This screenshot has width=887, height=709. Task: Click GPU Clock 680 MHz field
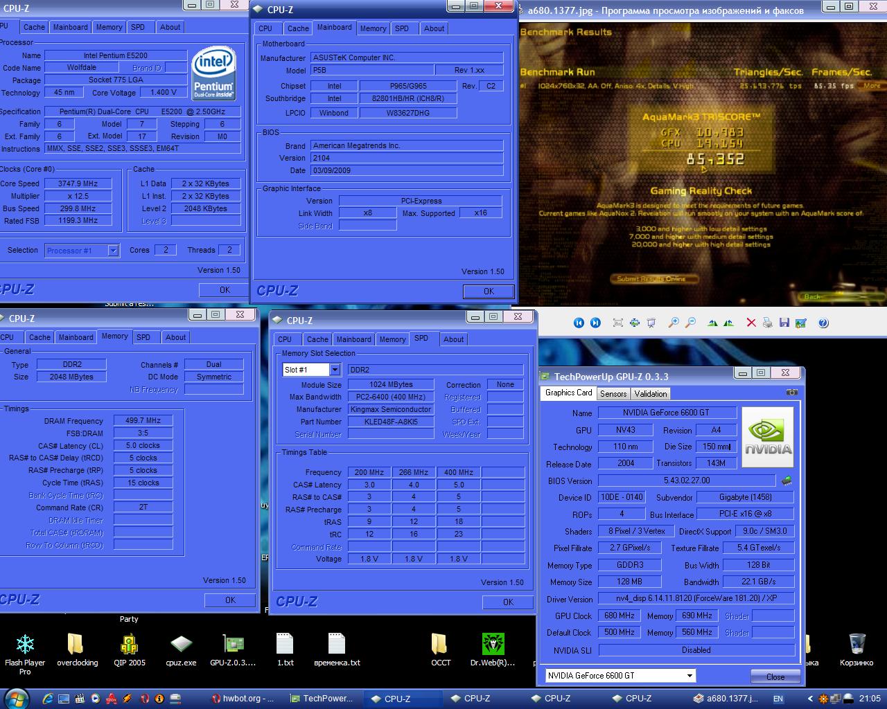click(620, 616)
